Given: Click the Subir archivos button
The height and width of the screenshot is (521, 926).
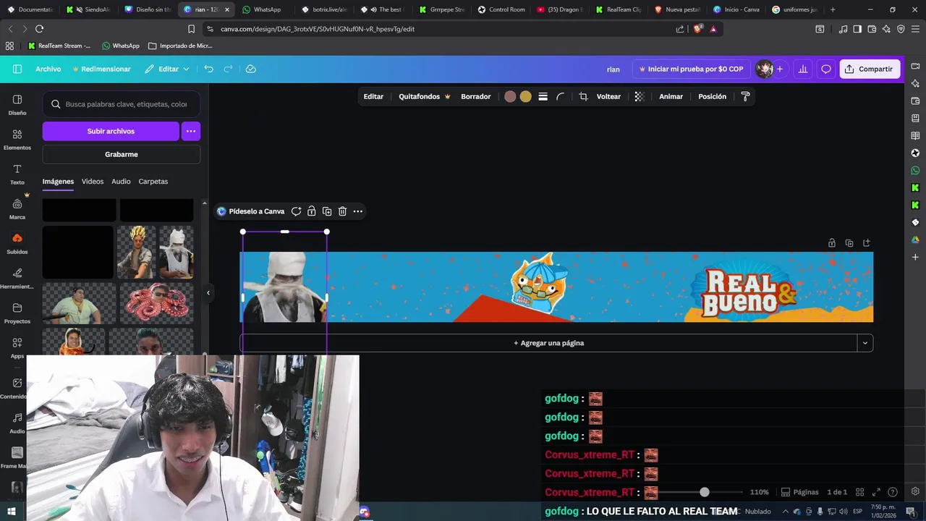Looking at the screenshot, I should (x=111, y=131).
